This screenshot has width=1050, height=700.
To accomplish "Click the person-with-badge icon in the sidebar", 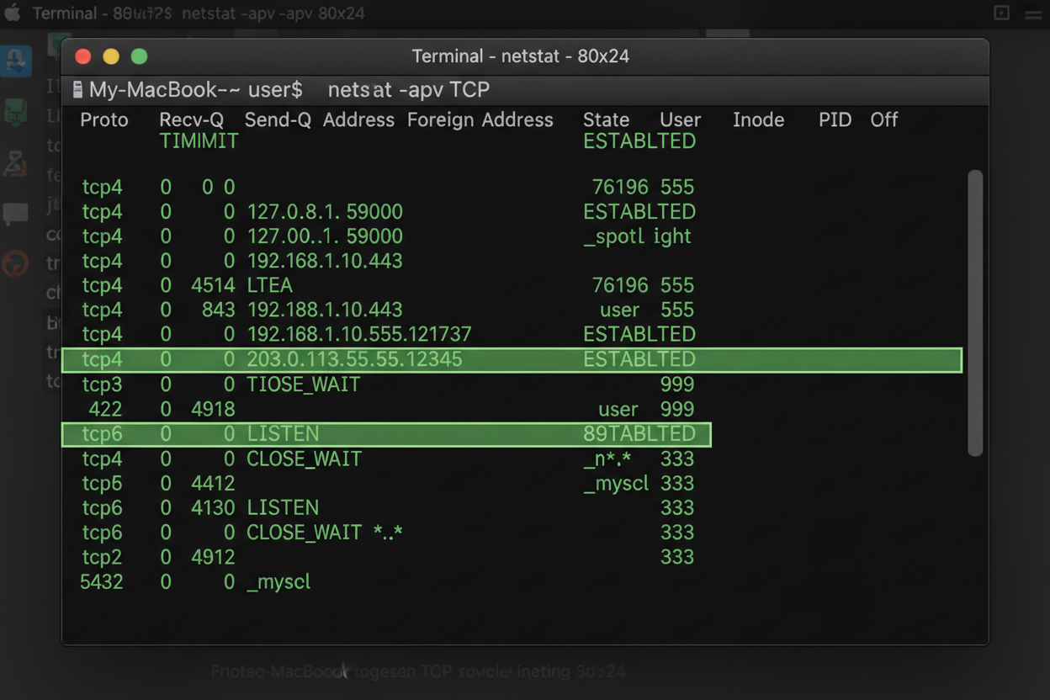I will tap(16, 162).
